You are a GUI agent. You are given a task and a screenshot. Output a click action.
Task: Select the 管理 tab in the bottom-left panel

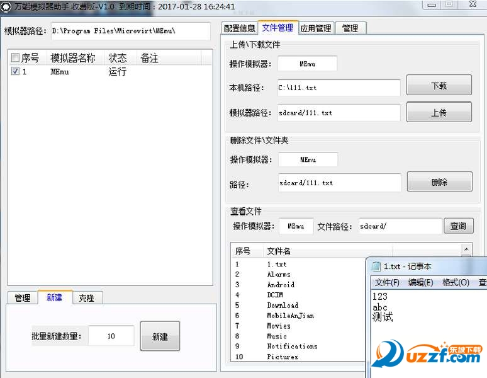coord(23,298)
